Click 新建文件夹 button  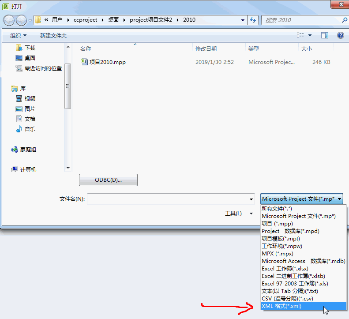pos(53,35)
